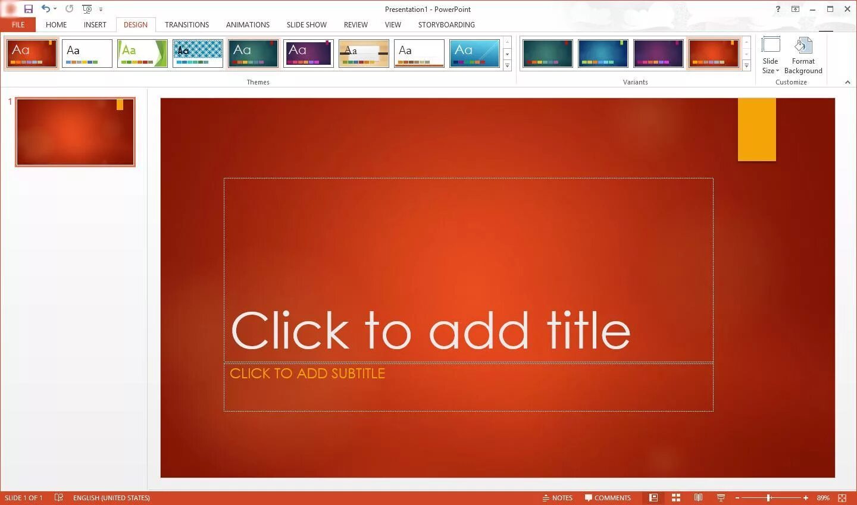Switch to the INSERT tab
The width and height of the screenshot is (857, 505).
pyautogui.click(x=95, y=24)
